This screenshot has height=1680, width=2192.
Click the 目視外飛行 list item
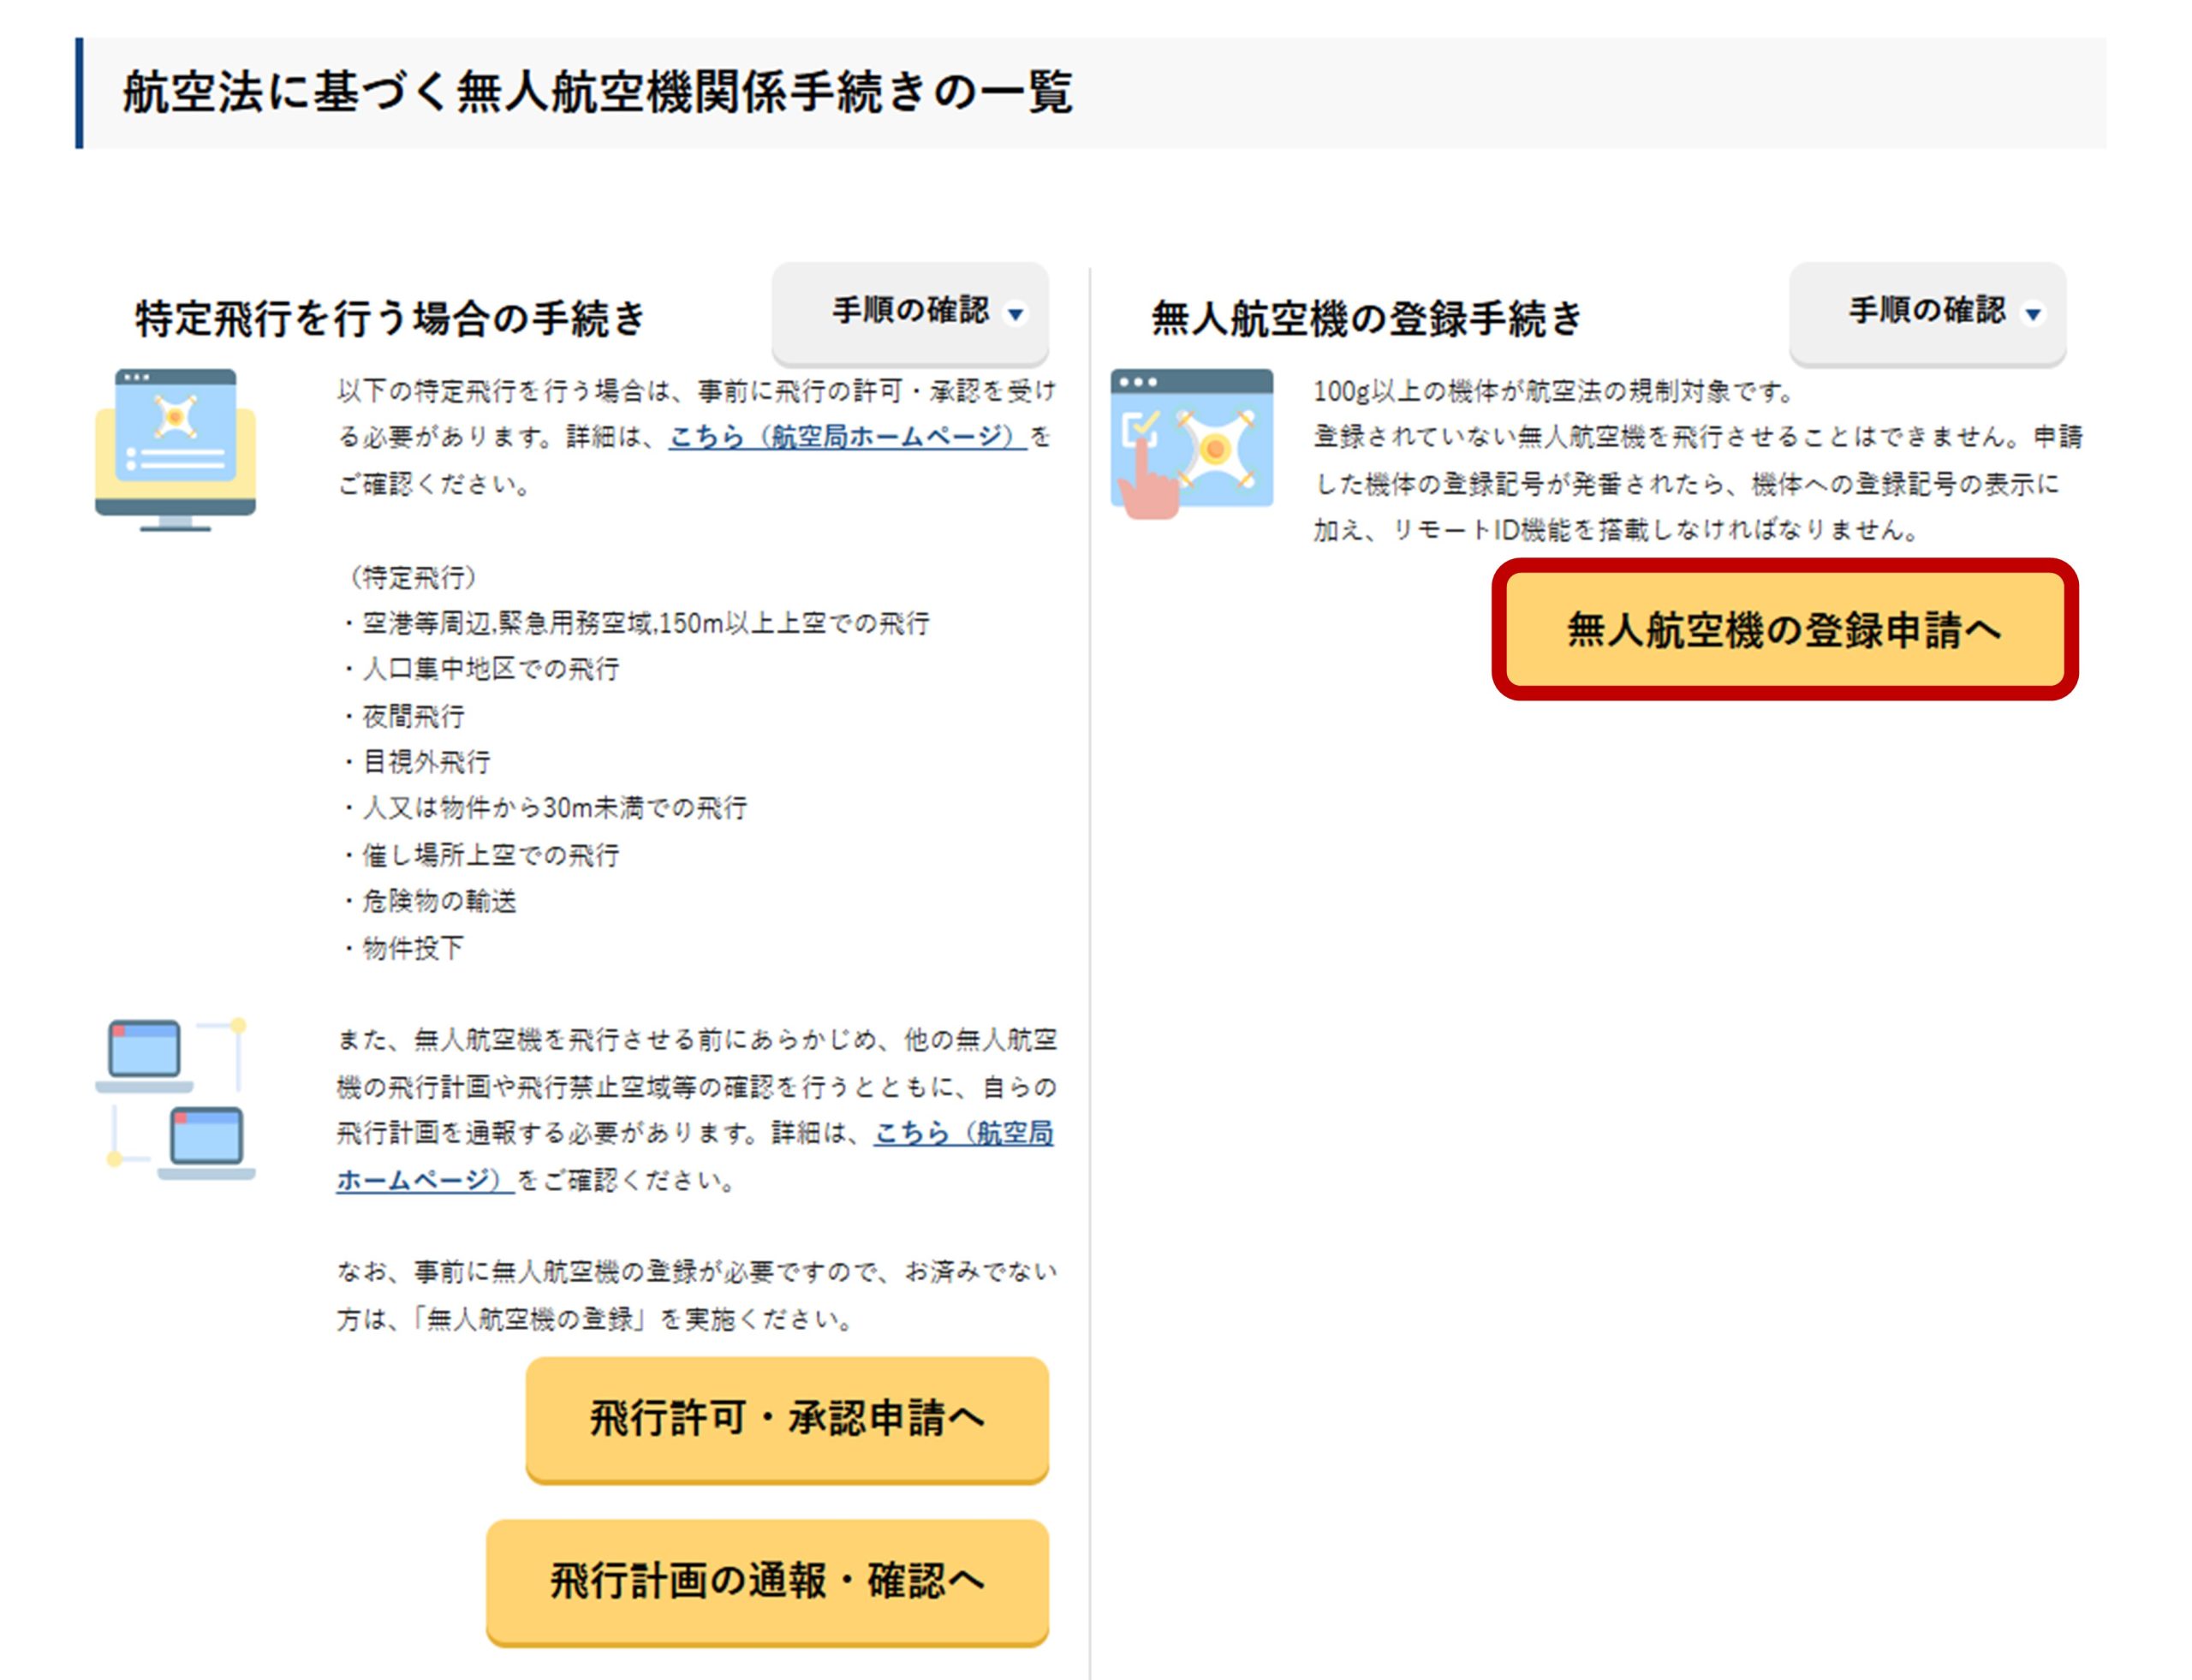[x=426, y=762]
